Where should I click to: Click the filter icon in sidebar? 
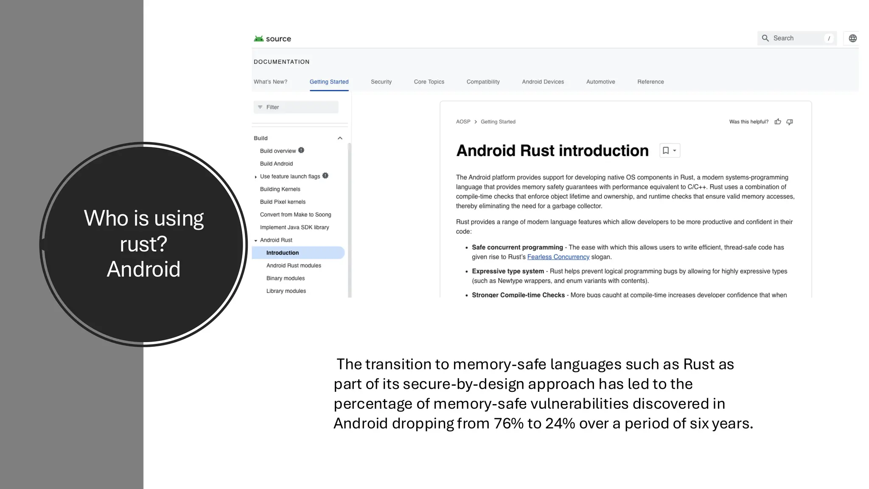[x=260, y=107]
